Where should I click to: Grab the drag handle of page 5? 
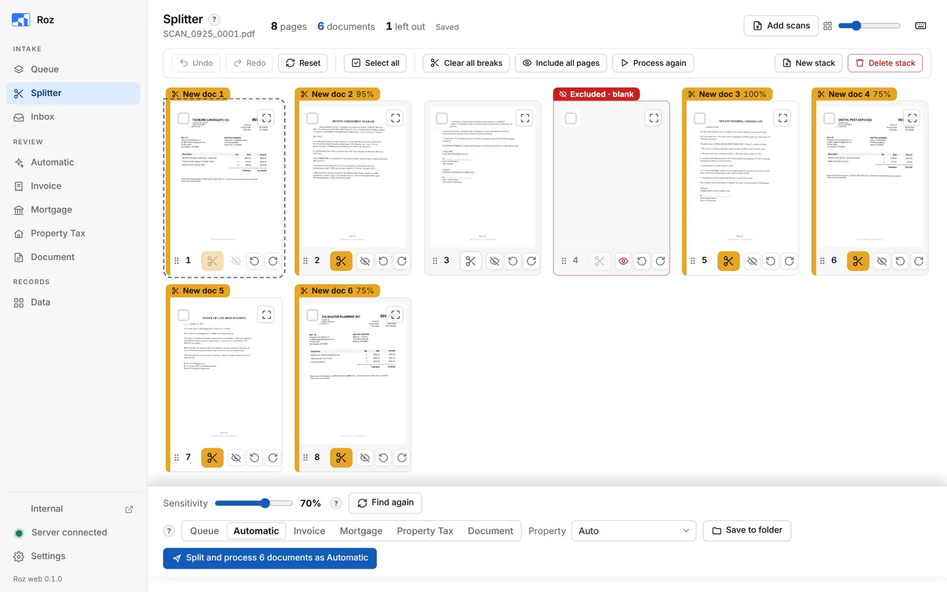click(x=692, y=260)
